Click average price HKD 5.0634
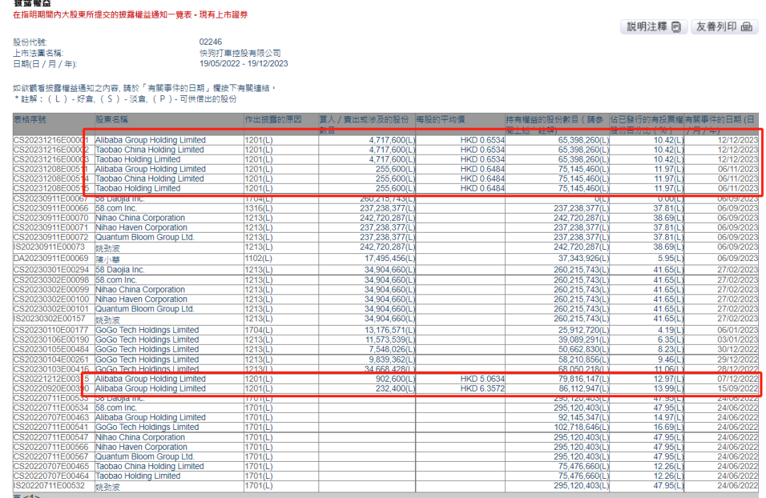The image size is (766, 498). (482, 380)
